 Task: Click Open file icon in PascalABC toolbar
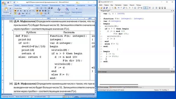tap(101, 8)
